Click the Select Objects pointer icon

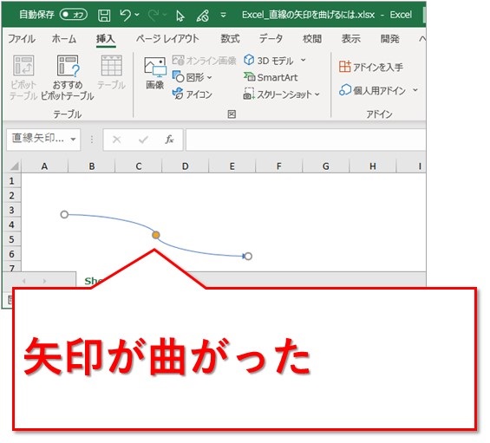tap(180, 16)
